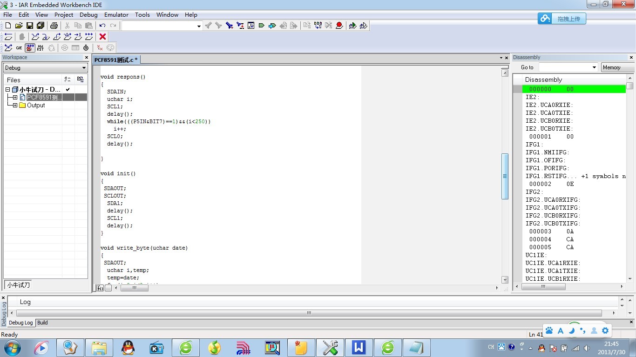Open the editor window list arrow

pos(501,58)
